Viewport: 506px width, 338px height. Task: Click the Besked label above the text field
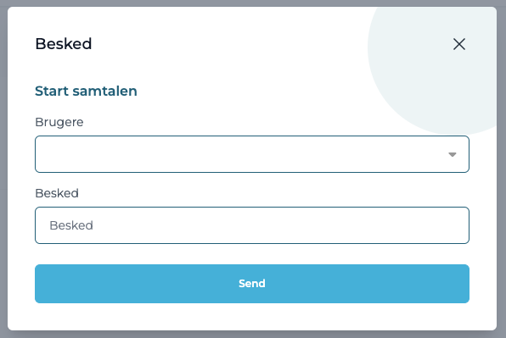coord(57,193)
